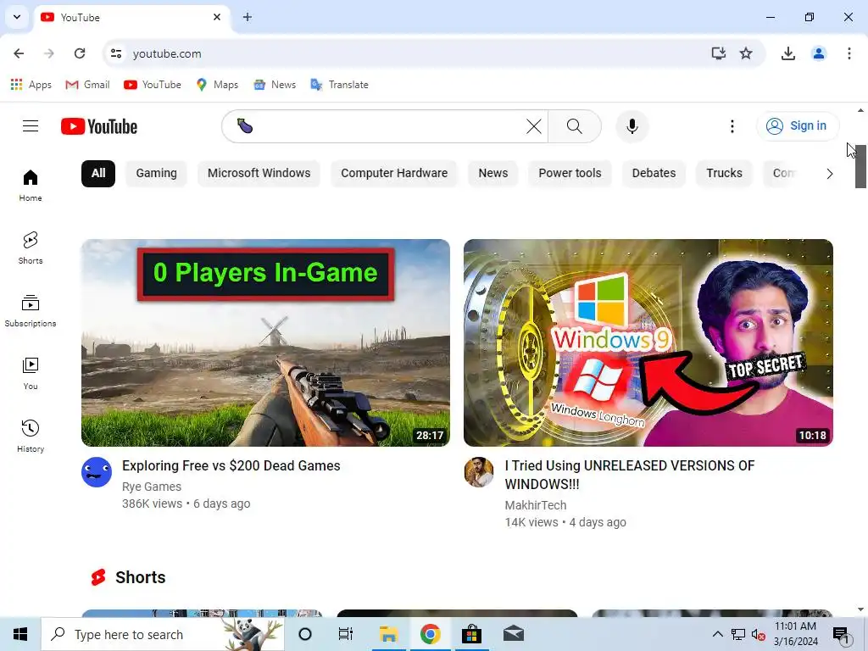
Task: Open the Apps bookmark shortcut
Action: (x=31, y=85)
